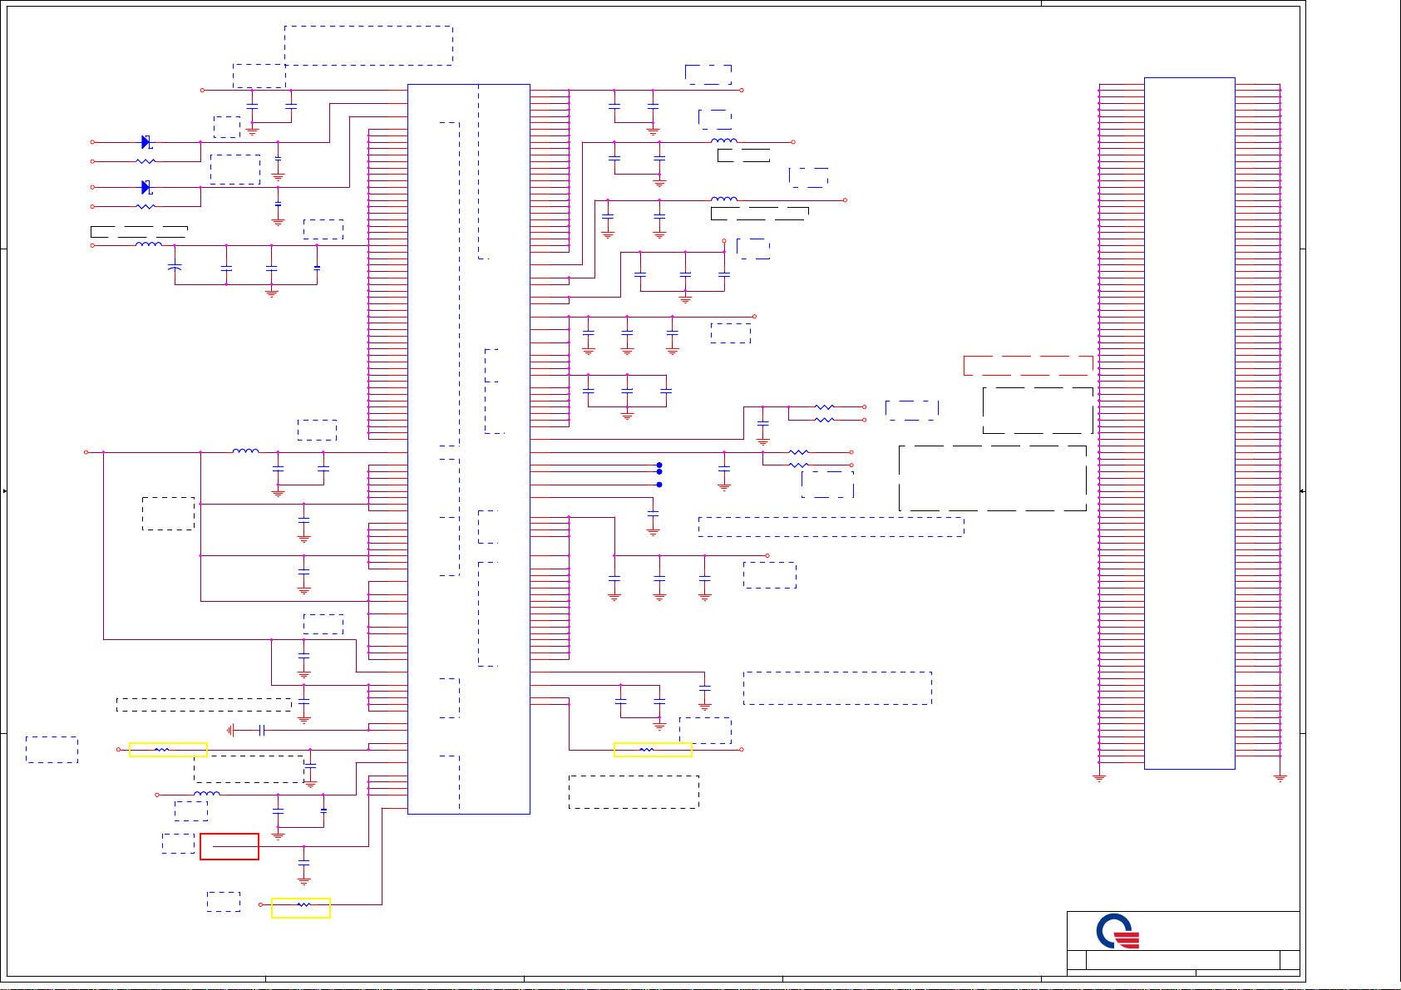Click the body of the large central IC symbol
Viewport: 1401px width, 990px height.
(469, 449)
